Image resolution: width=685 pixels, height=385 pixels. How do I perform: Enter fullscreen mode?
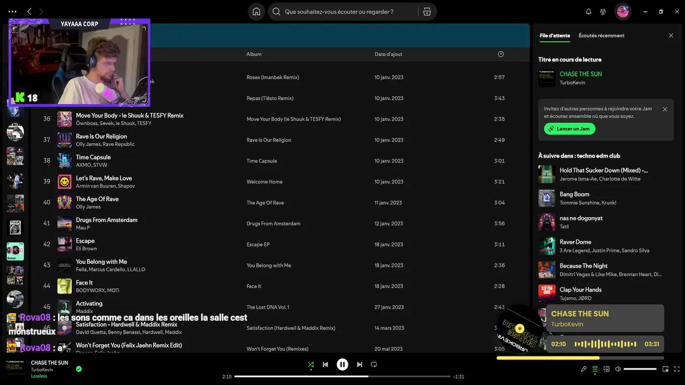677,369
